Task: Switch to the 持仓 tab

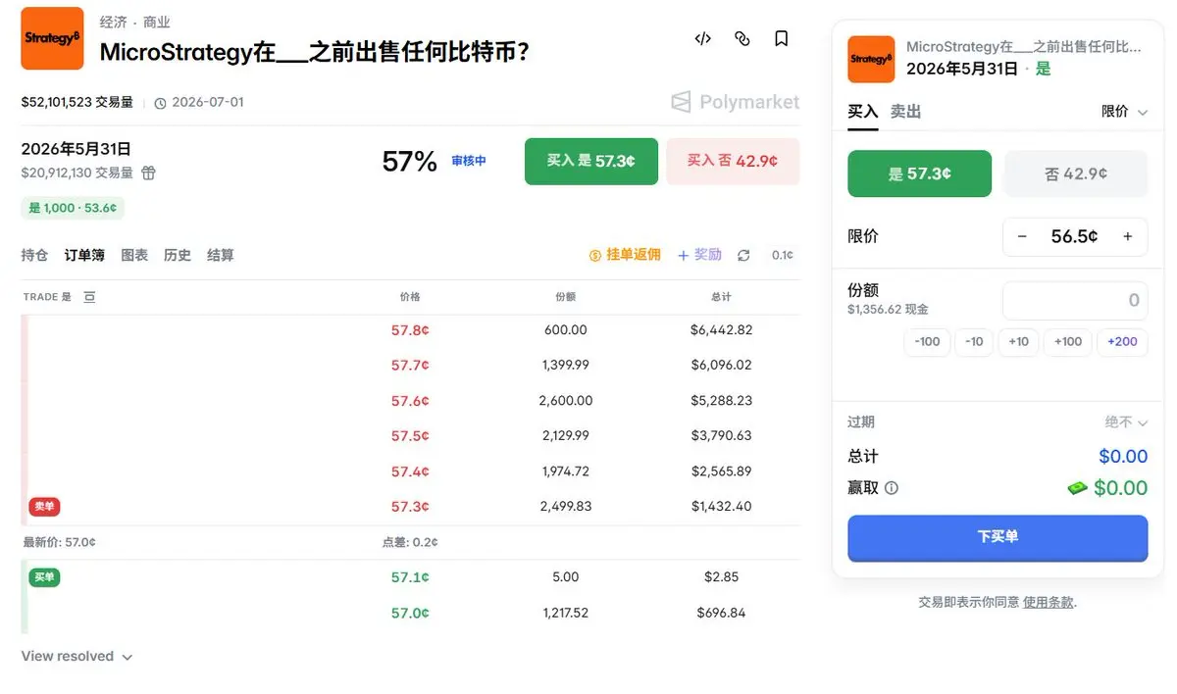Action: pyautogui.click(x=34, y=255)
